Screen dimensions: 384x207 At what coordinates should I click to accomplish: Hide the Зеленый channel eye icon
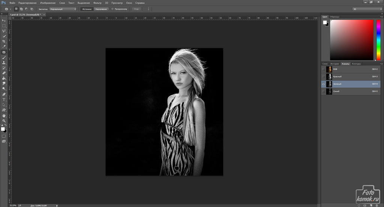click(x=323, y=84)
